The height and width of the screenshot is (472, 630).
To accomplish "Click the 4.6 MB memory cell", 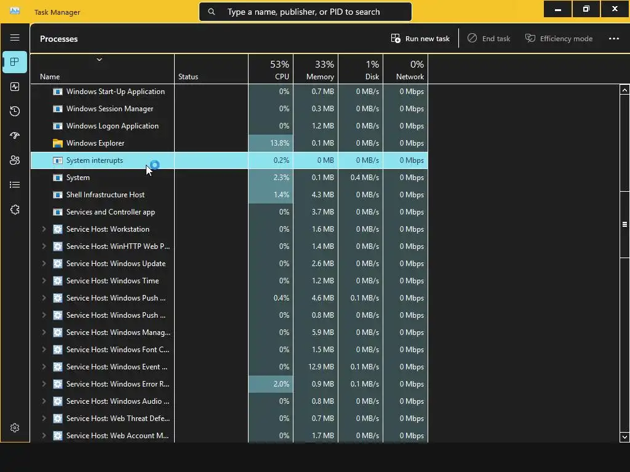I will [x=316, y=298].
